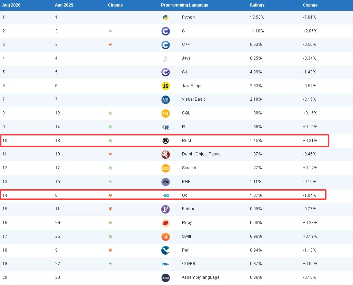Click the JavaScript language name

tap(192, 86)
